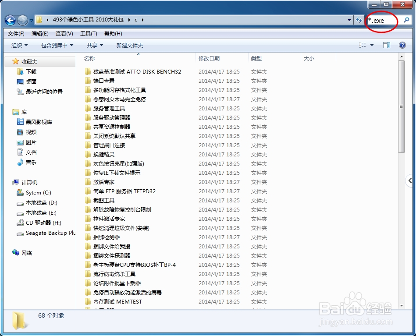
Task: Toggle the preview pane icon
Action: click(387, 46)
